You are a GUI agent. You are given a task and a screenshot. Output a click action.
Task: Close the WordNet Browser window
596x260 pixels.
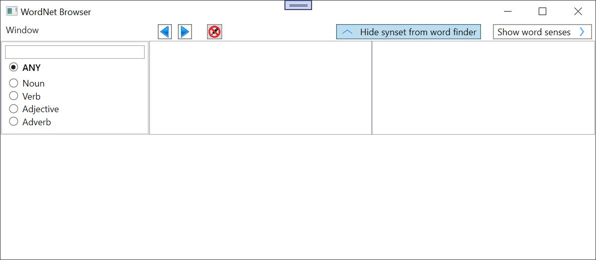click(x=578, y=12)
